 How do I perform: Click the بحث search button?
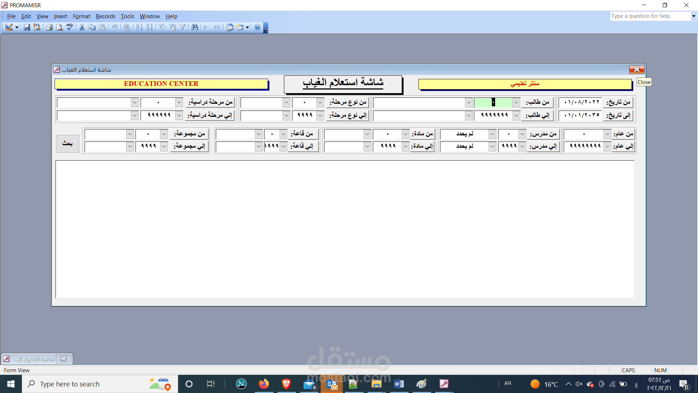[x=68, y=144]
